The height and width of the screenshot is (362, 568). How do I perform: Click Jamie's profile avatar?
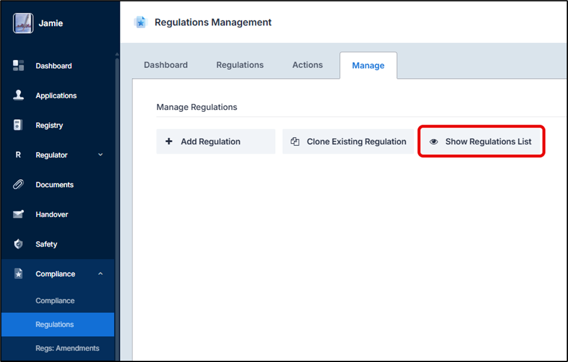pos(23,23)
